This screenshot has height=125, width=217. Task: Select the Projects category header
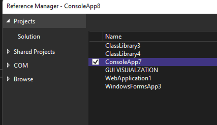[44, 21]
